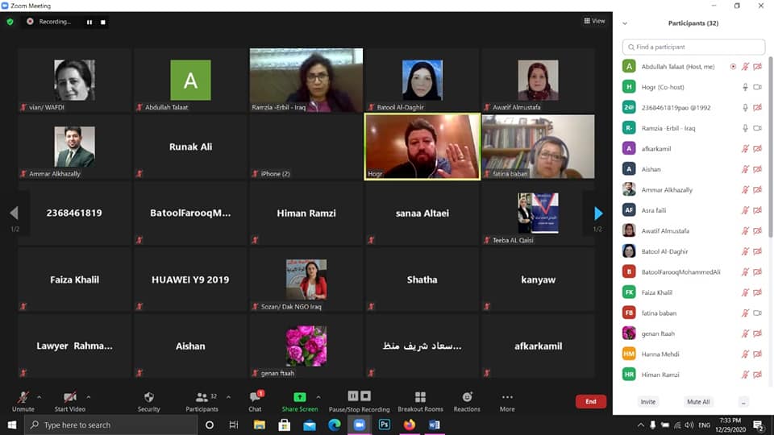The height and width of the screenshot is (435, 774).
Task: Collapse the Participants panel chevron
Action: pyautogui.click(x=625, y=23)
